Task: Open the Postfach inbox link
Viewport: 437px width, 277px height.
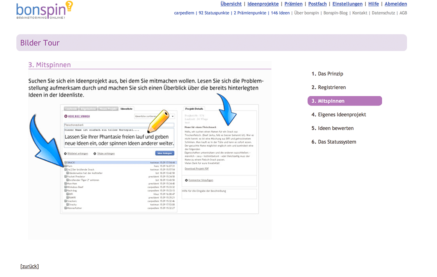Action: tap(317, 4)
